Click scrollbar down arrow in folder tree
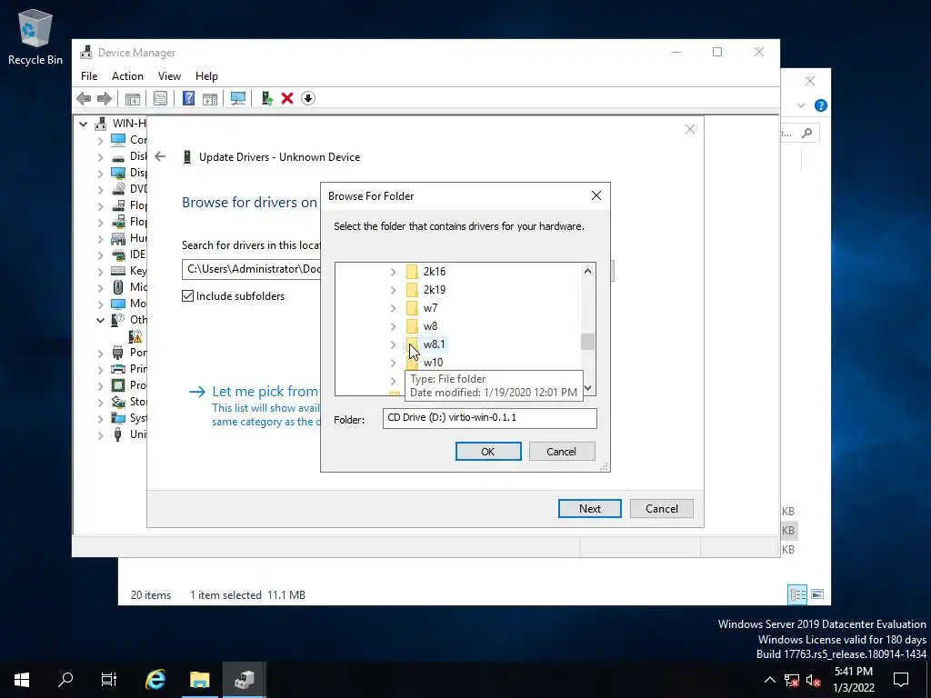This screenshot has width=931, height=698. [x=587, y=388]
